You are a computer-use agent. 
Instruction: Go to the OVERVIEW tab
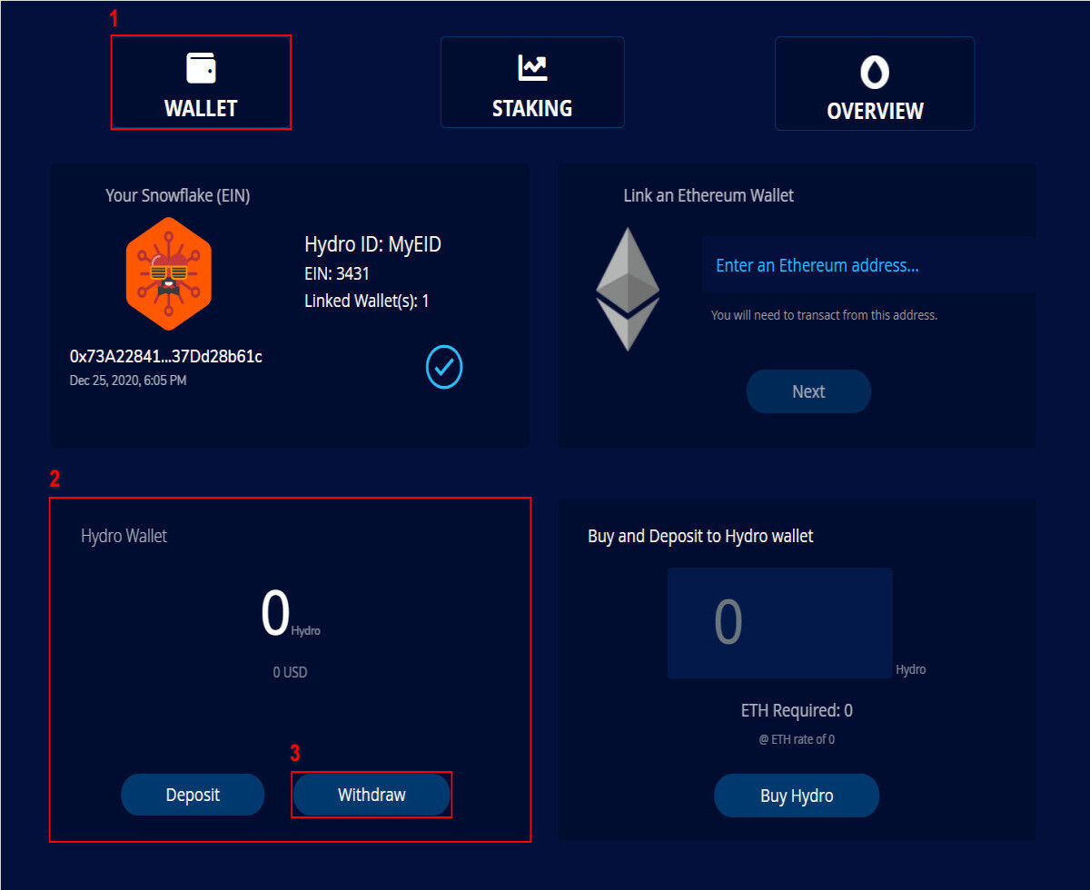pos(875,84)
